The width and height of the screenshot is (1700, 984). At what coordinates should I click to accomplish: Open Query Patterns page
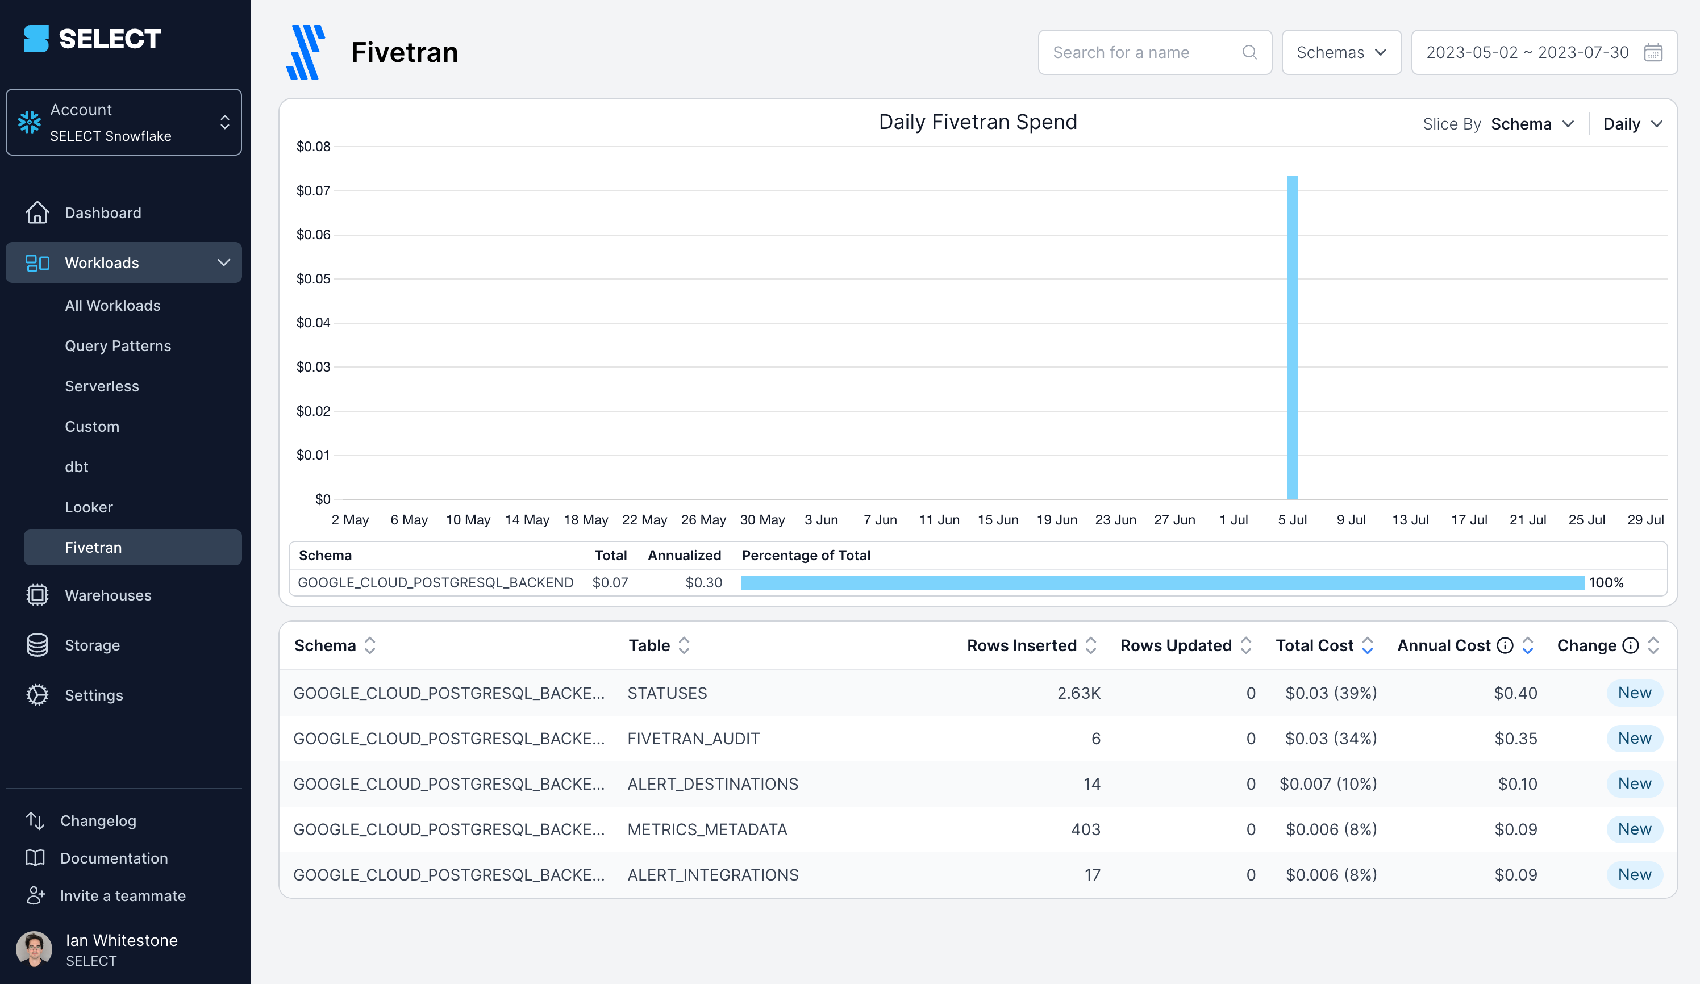coord(118,346)
